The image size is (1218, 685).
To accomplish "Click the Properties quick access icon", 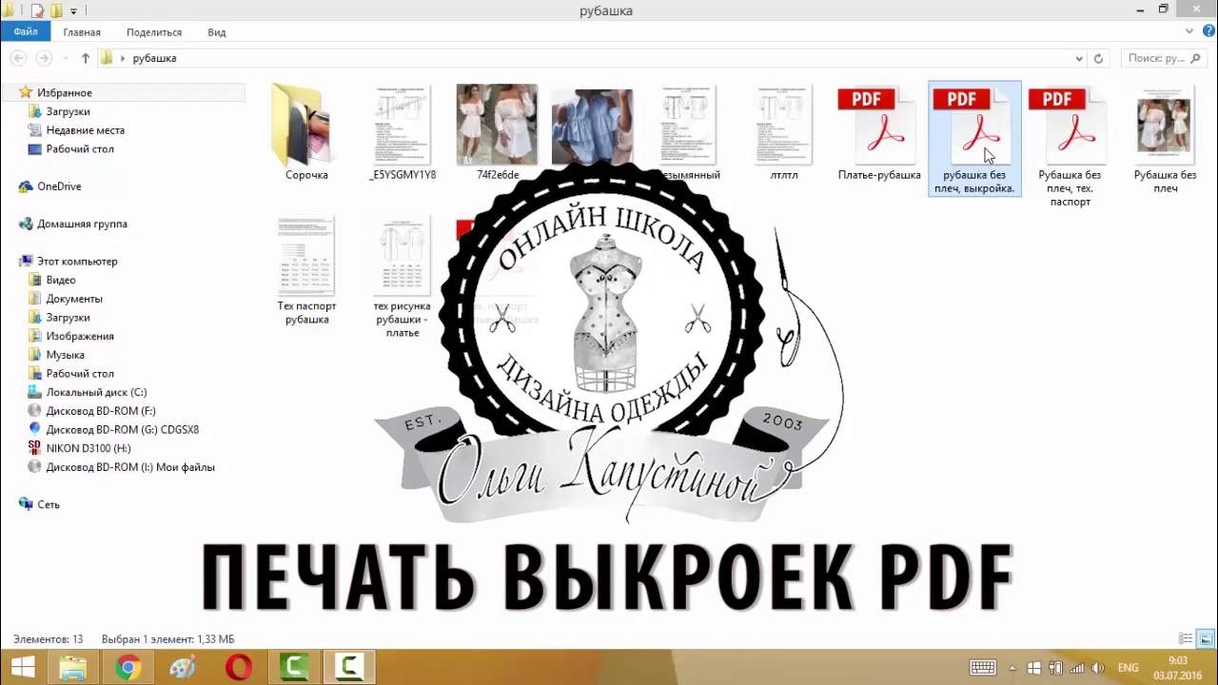I will coord(37,10).
